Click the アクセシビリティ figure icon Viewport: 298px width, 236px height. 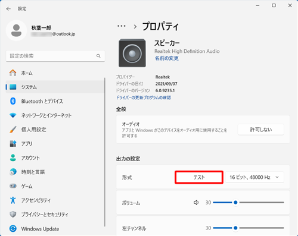coord(13,200)
